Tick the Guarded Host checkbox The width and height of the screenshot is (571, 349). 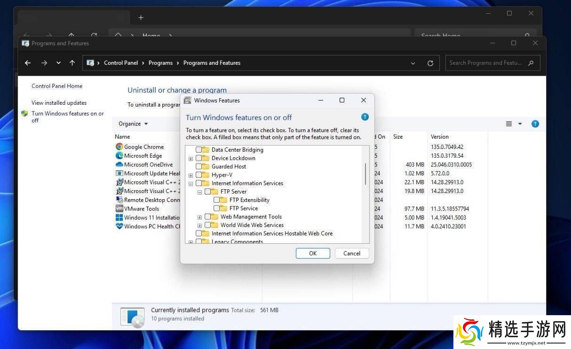tap(199, 167)
